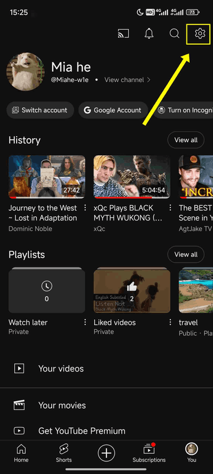
Task: Tap the Switch account button
Action: coord(40,110)
